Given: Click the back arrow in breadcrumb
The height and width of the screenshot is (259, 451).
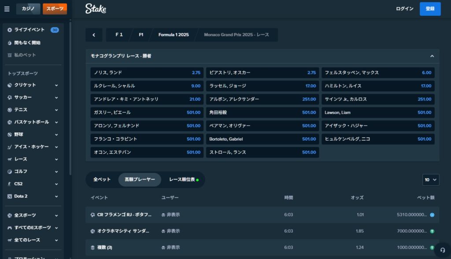Looking at the screenshot, I should pos(94,35).
